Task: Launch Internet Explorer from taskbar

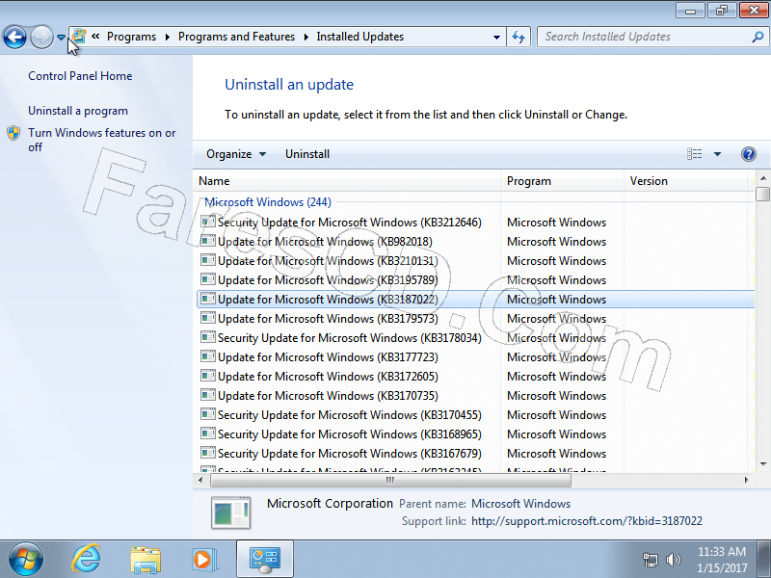Action: click(86, 559)
